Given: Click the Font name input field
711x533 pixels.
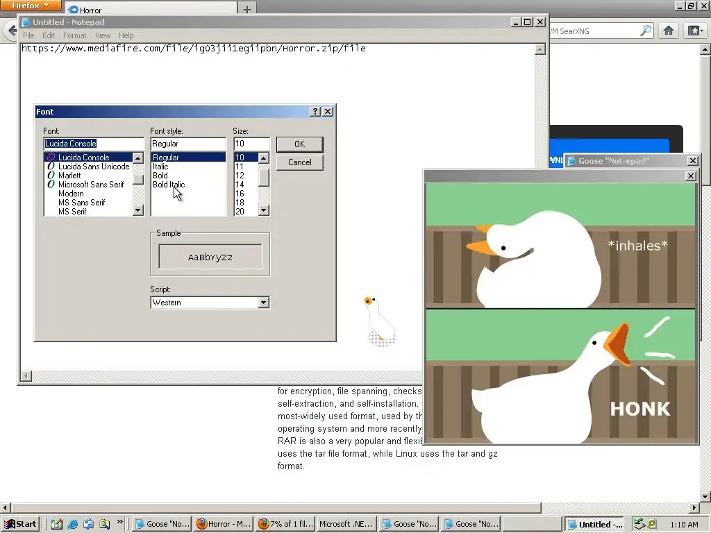Looking at the screenshot, I should (94, 144).
